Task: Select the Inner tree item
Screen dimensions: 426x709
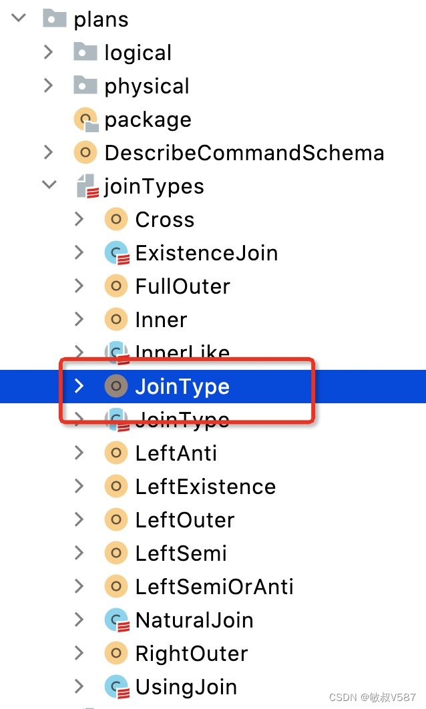Action: [160, 319]
